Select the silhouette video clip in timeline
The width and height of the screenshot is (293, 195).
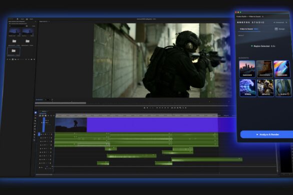click(x=71, y=125)
